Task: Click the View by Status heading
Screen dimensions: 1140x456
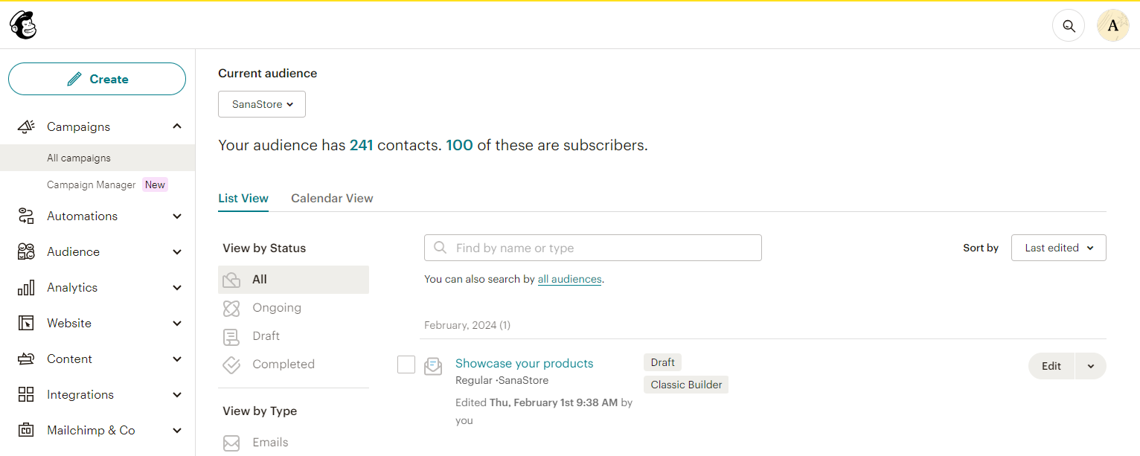Action: 264,248
